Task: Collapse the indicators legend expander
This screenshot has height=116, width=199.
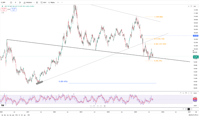Action: tap(3, 12)
